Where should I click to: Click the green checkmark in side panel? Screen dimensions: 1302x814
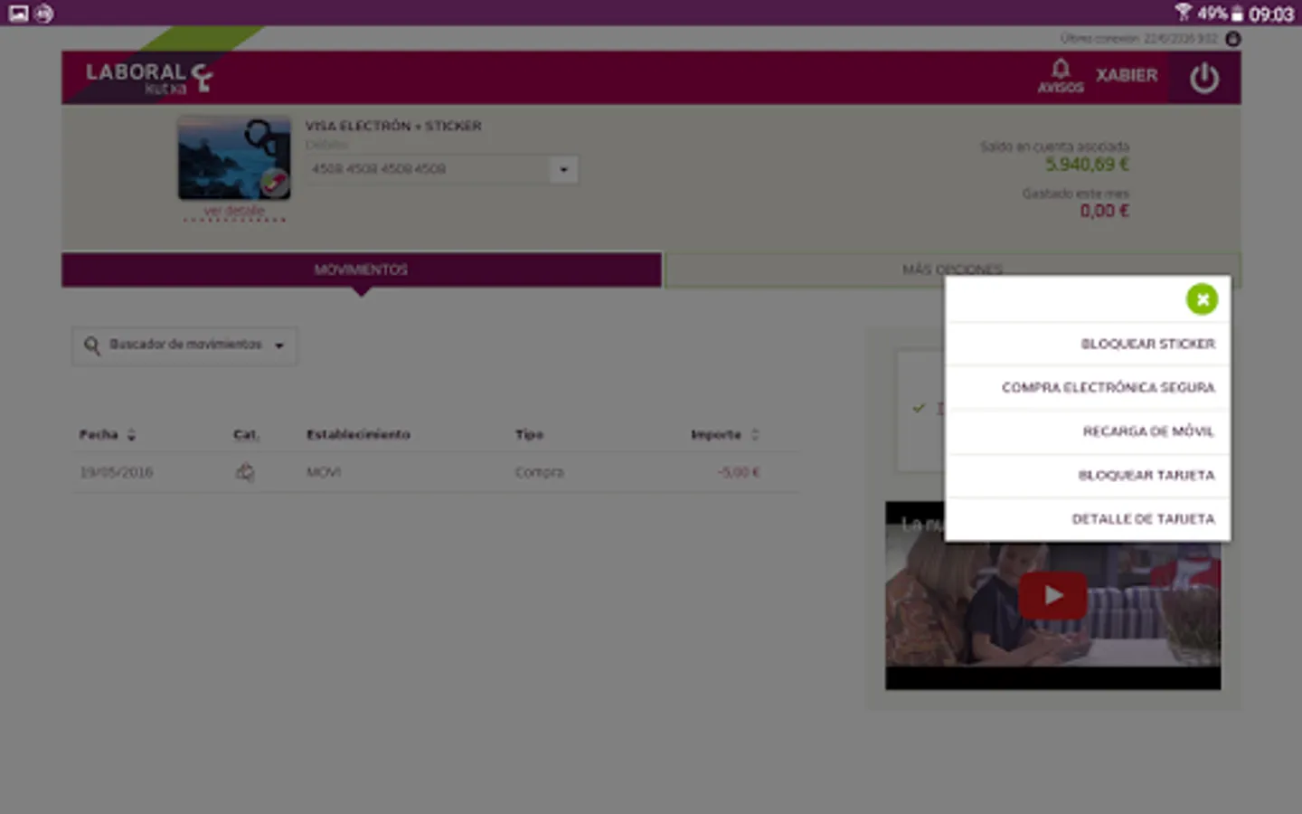tap(919, 408)
